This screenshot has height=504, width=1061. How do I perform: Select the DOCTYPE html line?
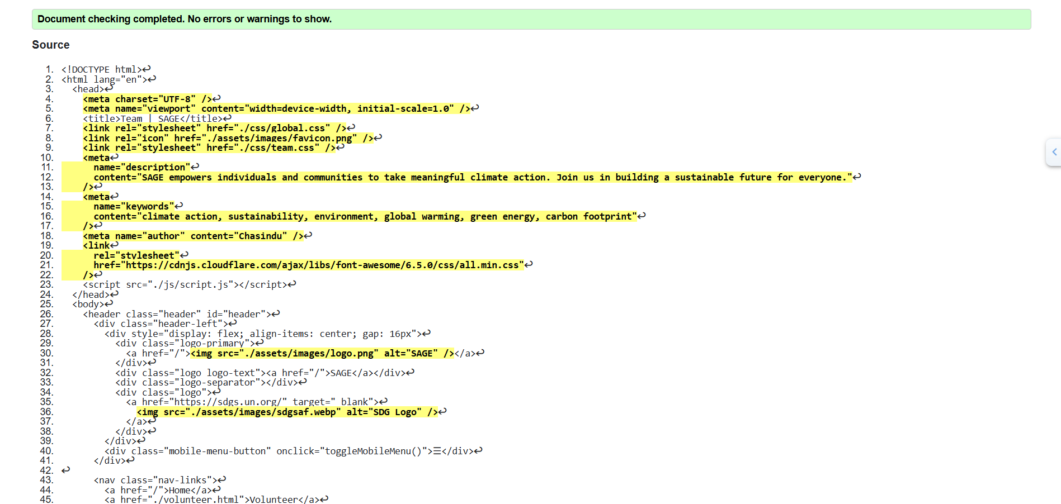(106, 69)
